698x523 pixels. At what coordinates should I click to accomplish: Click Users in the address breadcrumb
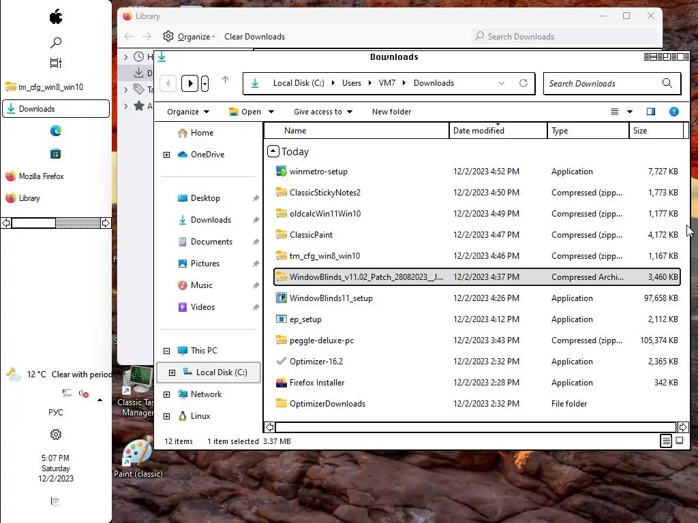click(352, 83)
